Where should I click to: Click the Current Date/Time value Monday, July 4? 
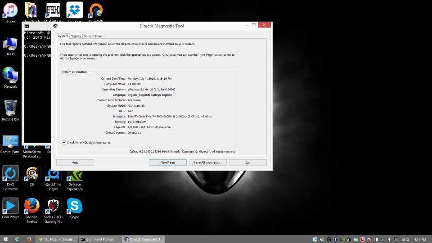[x=149, y=78]
